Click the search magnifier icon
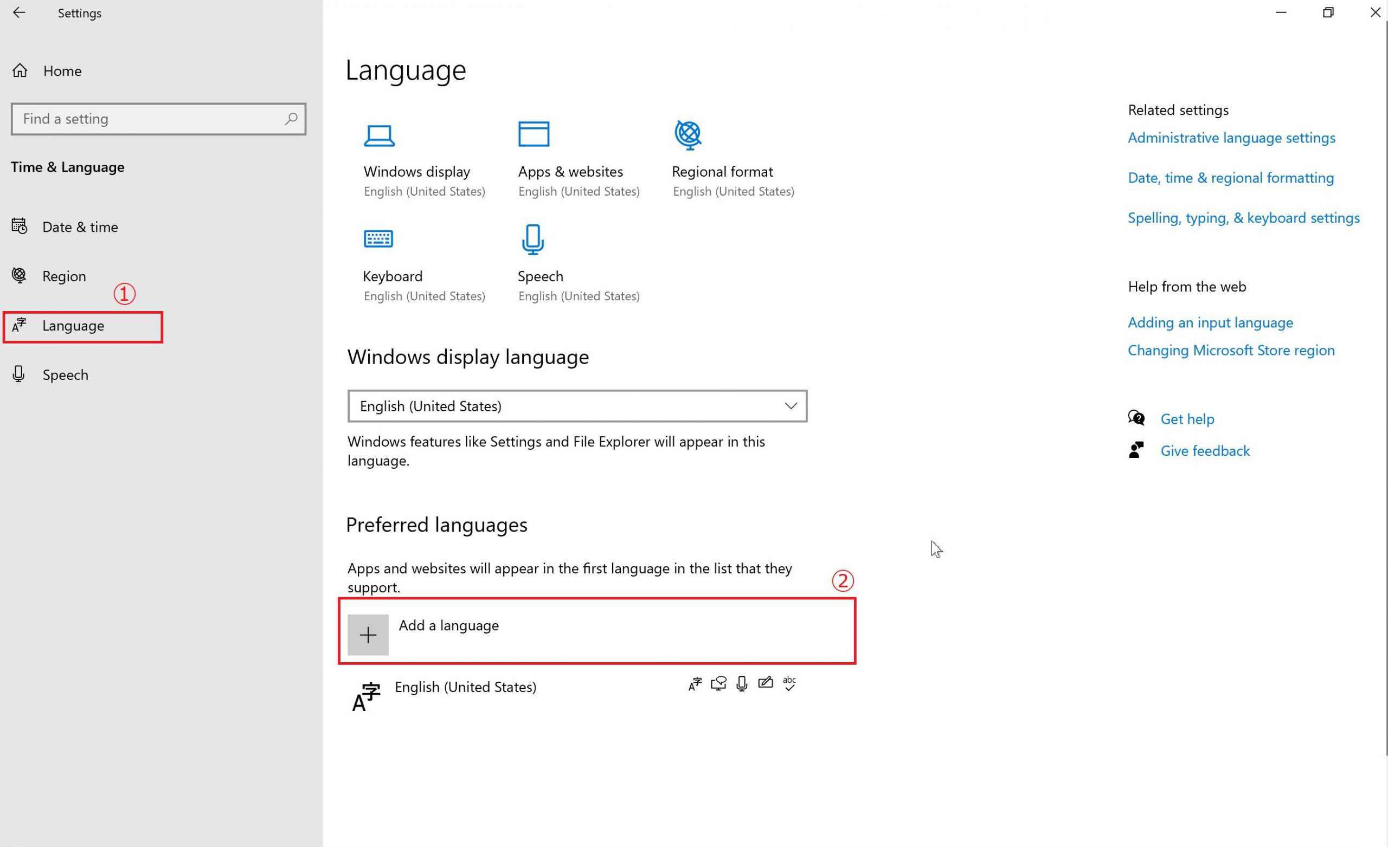 tap(291, 119)
